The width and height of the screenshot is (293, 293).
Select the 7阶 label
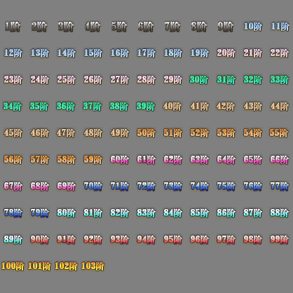[x=172, y=27]
